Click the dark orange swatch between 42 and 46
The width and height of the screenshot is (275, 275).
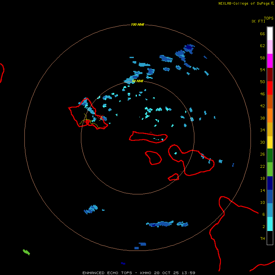pyautogui.click(x=270, y=101)
